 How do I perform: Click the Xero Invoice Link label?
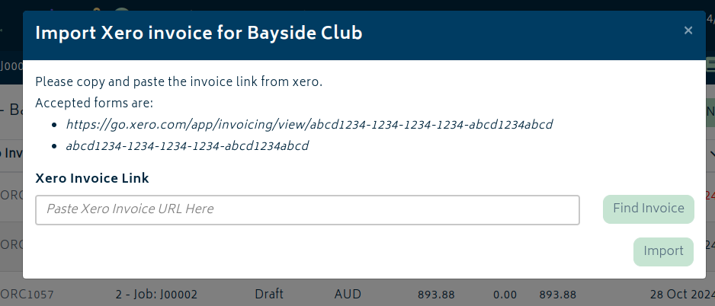click(92, 178)
